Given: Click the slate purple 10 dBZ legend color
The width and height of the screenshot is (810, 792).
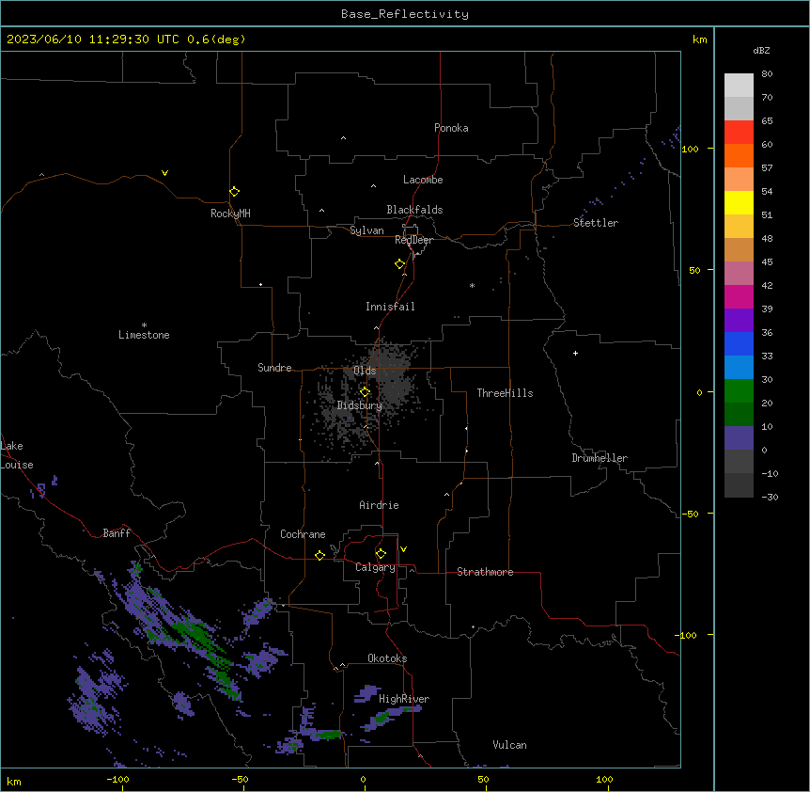Looking at the screenshot, I should (x=739, y=437).
